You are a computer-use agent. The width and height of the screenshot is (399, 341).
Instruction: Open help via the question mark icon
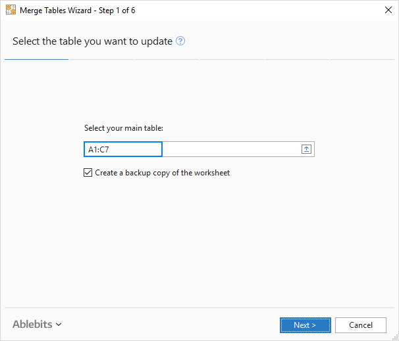click(180, 41)
